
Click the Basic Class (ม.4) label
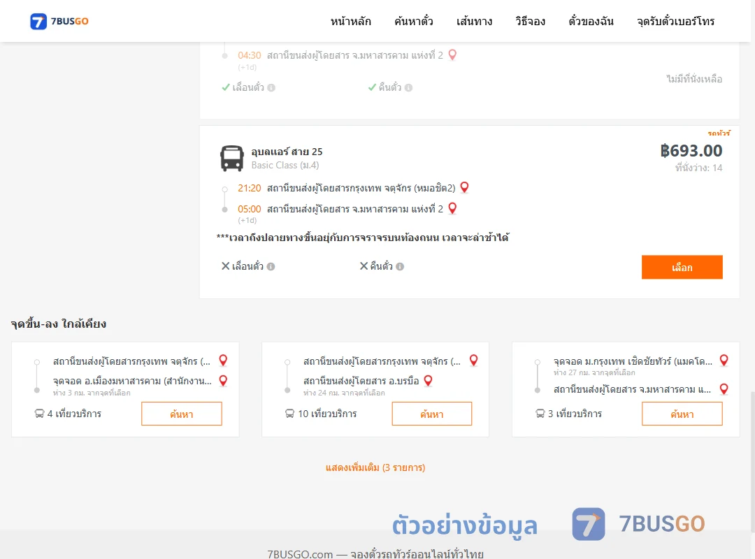pos(285,165)
